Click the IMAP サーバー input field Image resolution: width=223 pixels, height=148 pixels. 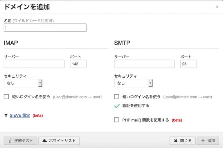[x=34, y=64]
